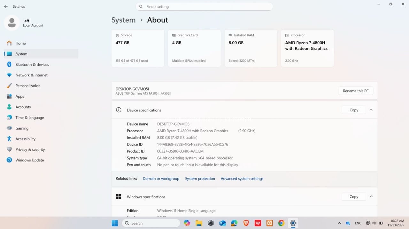Click the System type value text

click(x=195, y=158)
